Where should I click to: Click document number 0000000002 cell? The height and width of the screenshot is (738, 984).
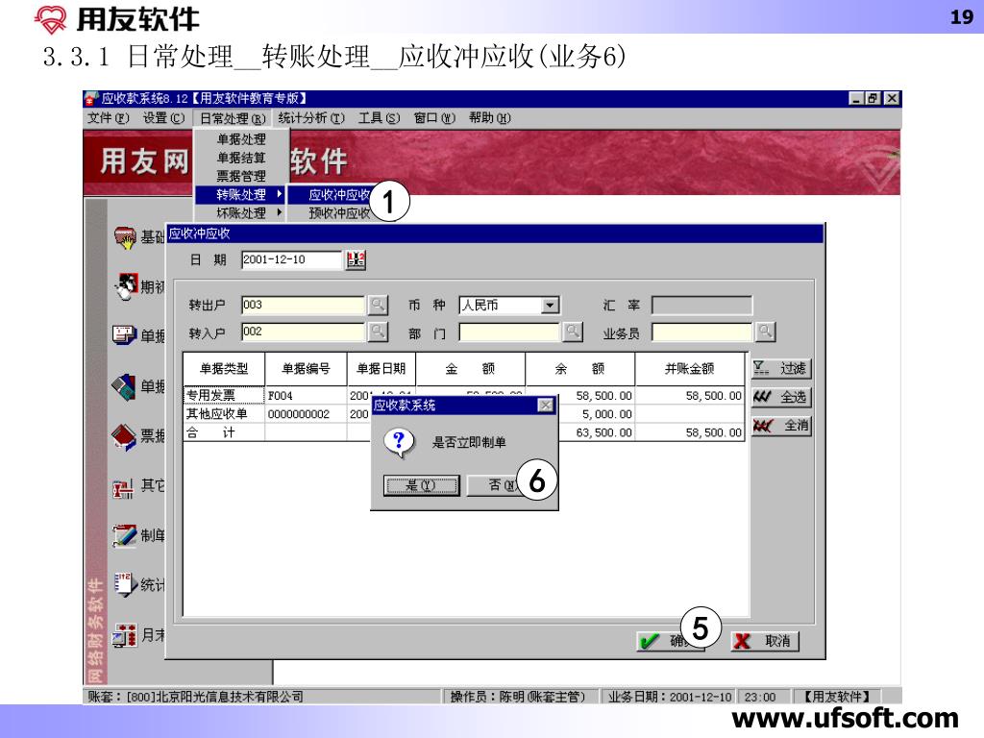tap(306, 414)
